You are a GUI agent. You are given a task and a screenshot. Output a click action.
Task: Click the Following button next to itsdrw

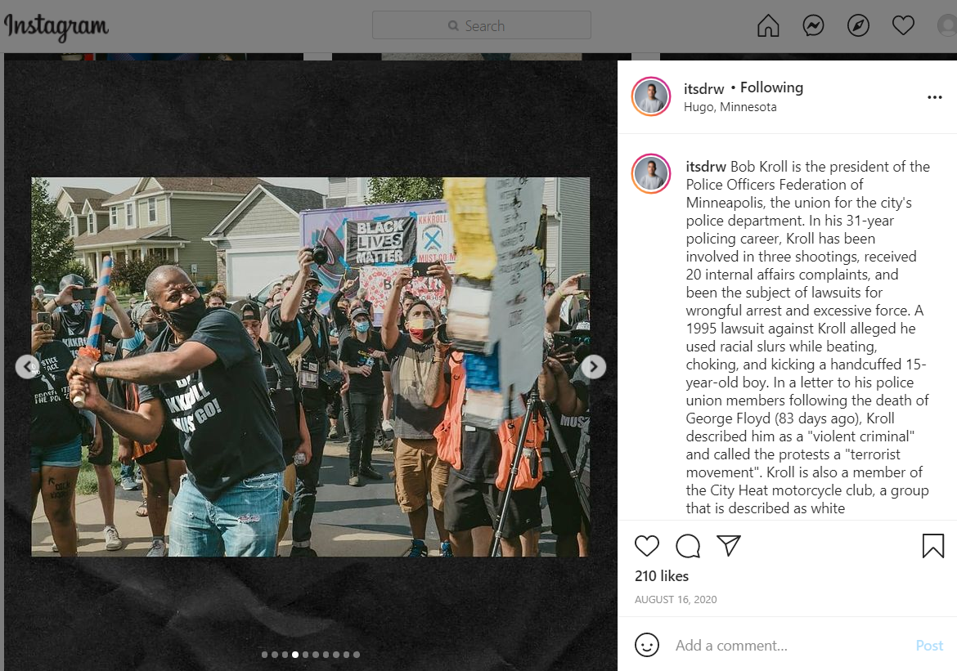[771, 87]
